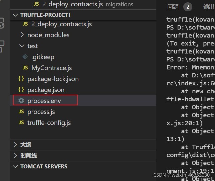Click the problems count badge showing 2

pyautogui.click(x=188, y=7)
